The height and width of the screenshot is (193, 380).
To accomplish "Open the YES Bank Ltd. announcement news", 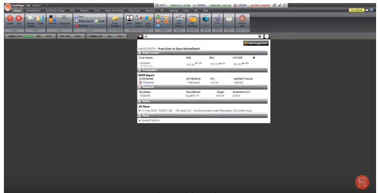I will coord(214,110).
